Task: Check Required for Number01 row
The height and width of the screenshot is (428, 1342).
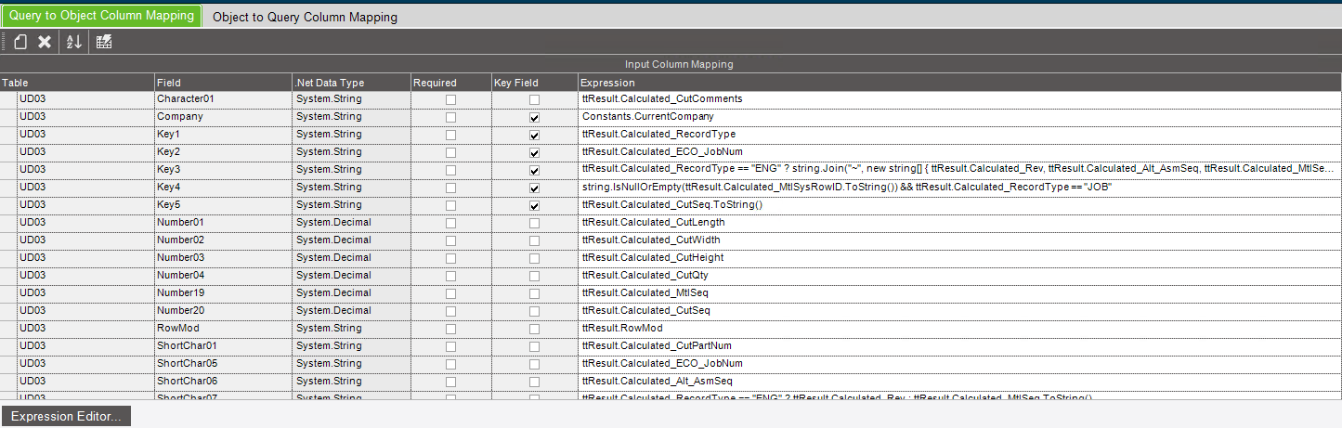Action: point(450,223)
